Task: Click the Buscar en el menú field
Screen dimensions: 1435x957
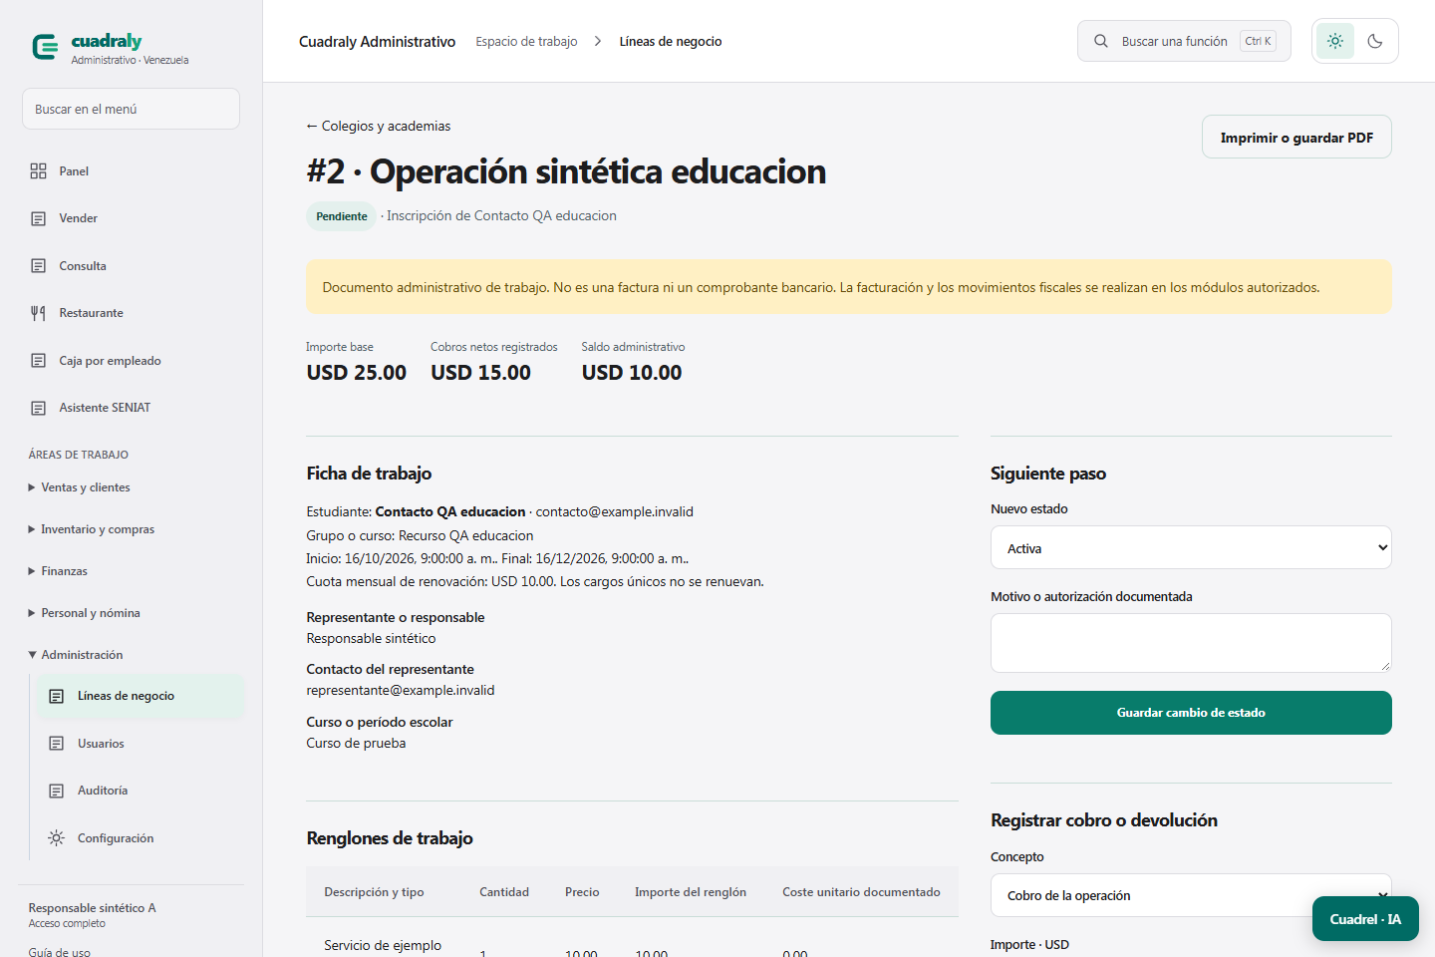Action: click(x=131, y=109)
